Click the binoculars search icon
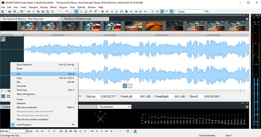Viewport: 261px width, 137px height. (206, 11)
